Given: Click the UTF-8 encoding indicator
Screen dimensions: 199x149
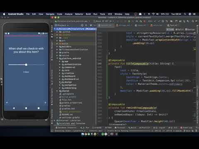Looking at the screenshot, I should click(x=169, y=131).
